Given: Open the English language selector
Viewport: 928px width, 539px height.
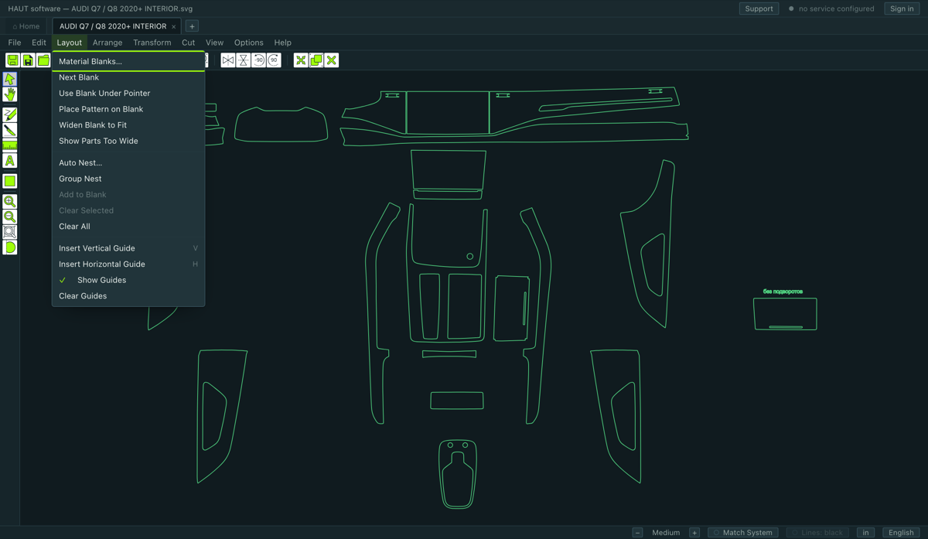Looking at the screenshot, I should pyautogui.click(x=901, y=532).
